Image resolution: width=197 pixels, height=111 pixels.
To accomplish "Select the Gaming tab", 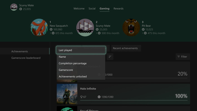I will coord(104,9).
